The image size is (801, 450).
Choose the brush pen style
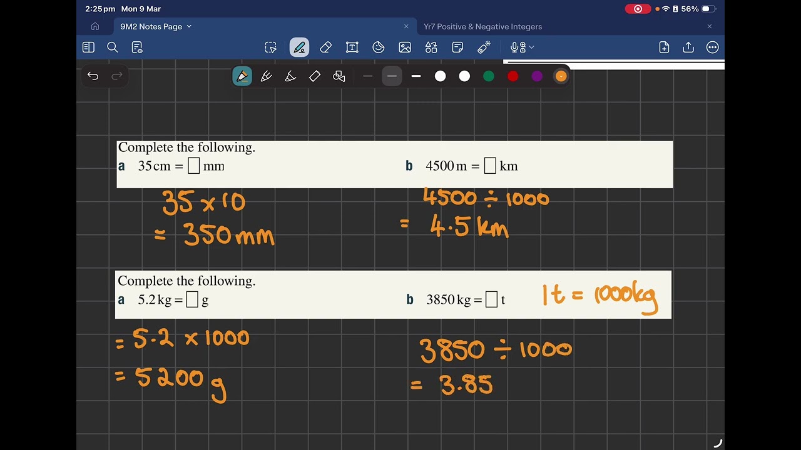290,76
